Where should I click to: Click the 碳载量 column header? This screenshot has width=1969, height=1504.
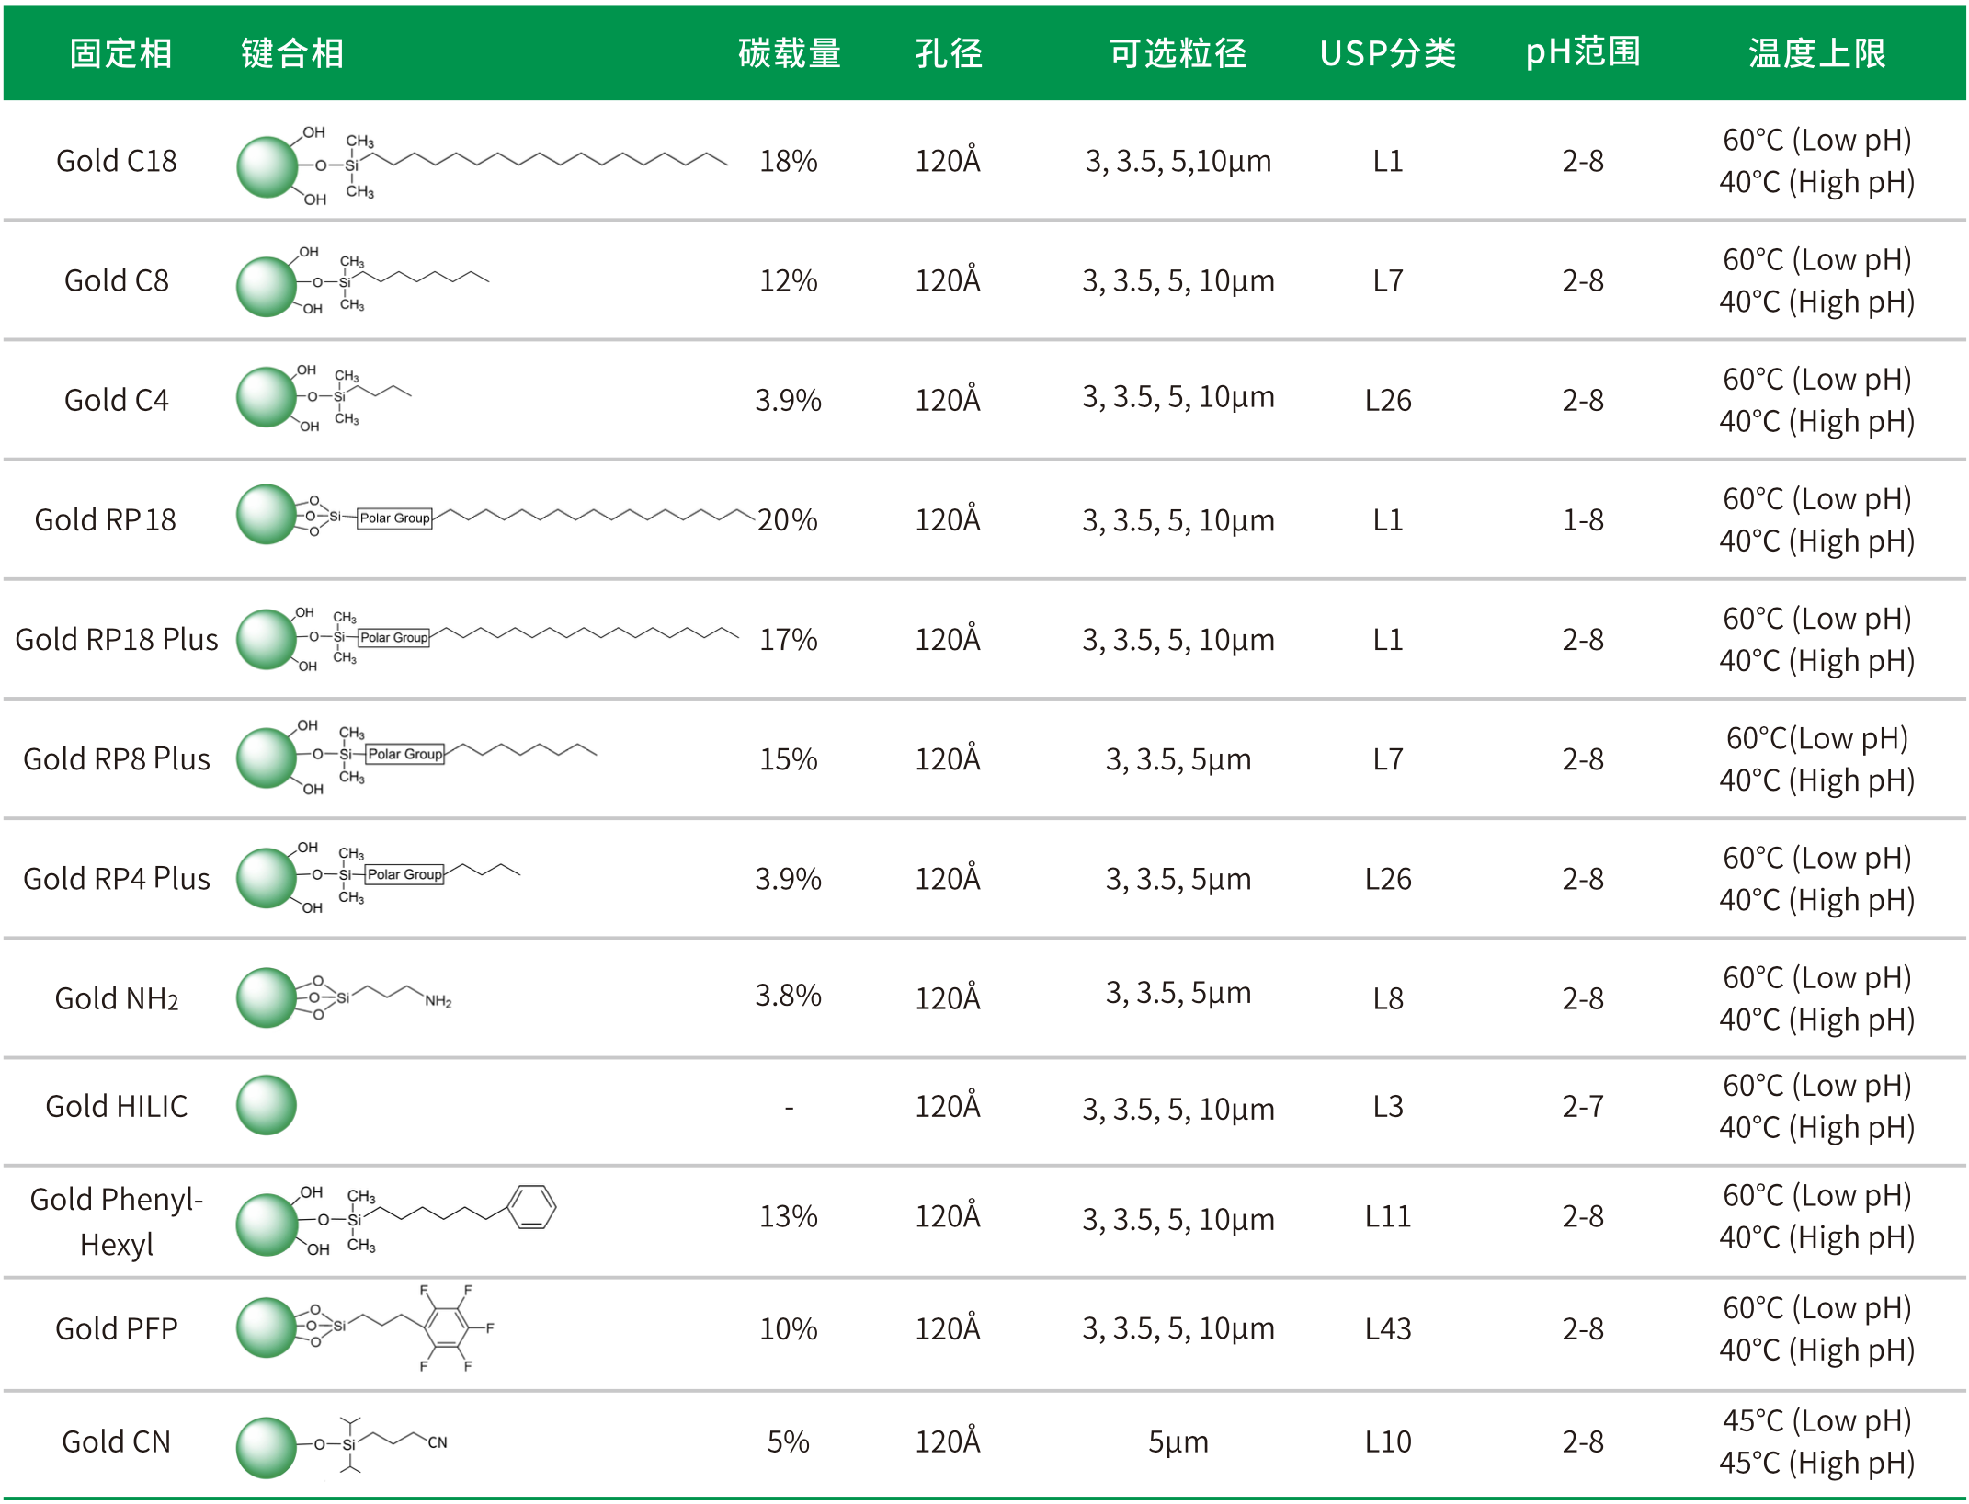[x=789, y=53]
